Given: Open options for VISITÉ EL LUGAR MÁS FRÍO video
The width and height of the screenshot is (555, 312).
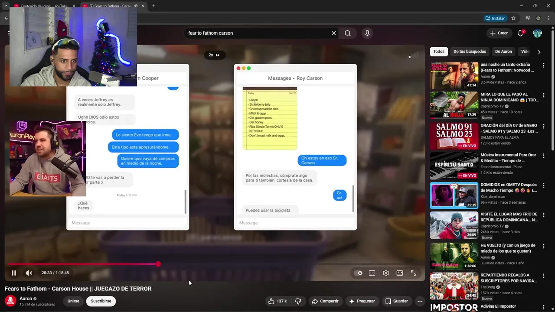Looking at the screenshot, I should (544, 215).
